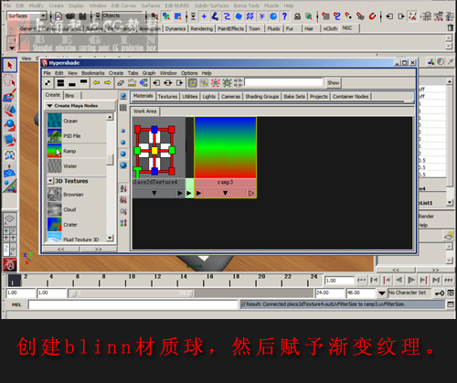Open the Bins tab
This screenshot has height=383, width=457.
69,96
